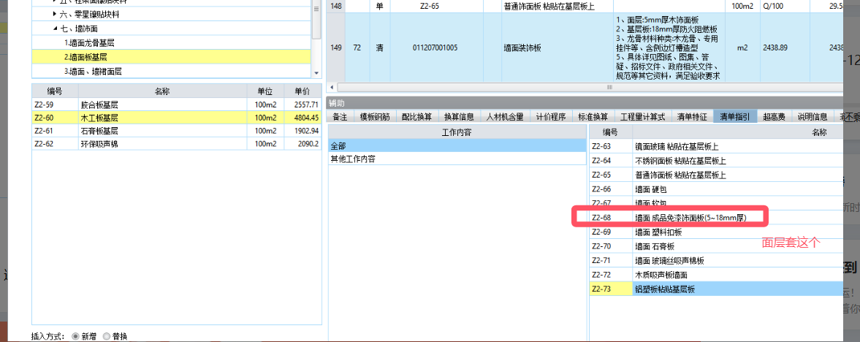Click the 单位 column header in quota list
Viewport: 860px width, 342px height.
tap(265, 91)
